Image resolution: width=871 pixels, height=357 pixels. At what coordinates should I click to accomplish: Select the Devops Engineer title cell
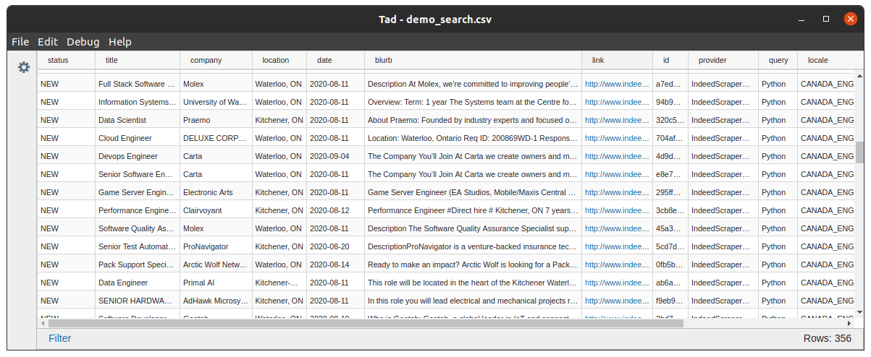point(138,156)
